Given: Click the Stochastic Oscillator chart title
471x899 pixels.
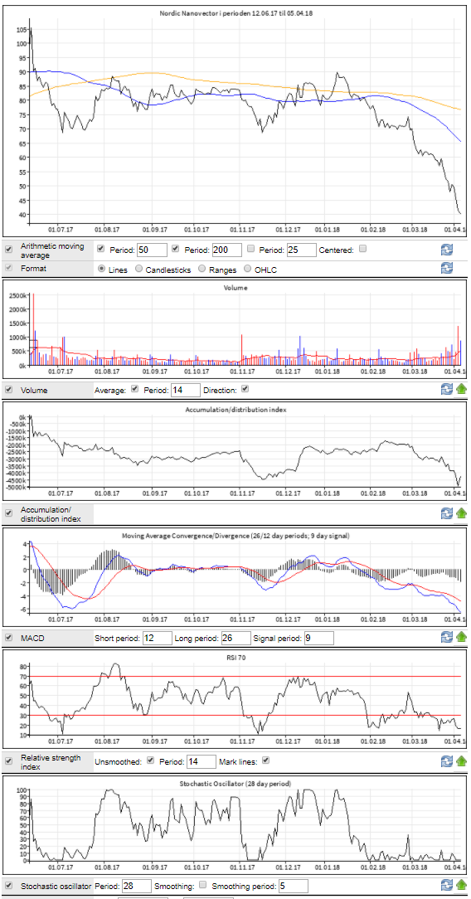Looking at the screenshot, I should click(x=236, y=783).
